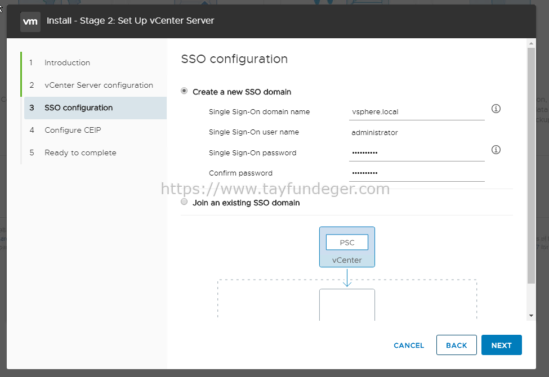Click the administrator user name value

(374, 133)
